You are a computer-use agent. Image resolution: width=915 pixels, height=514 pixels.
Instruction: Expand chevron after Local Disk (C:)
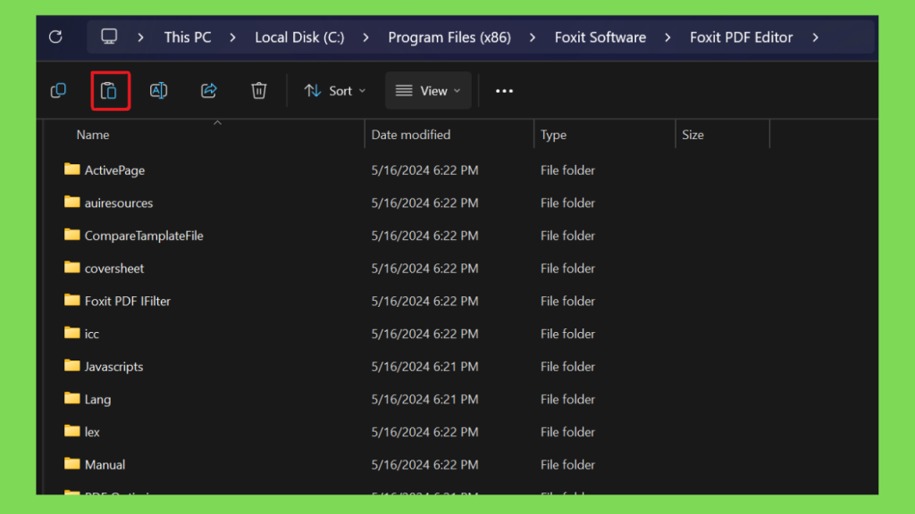(x=365, y=37)
